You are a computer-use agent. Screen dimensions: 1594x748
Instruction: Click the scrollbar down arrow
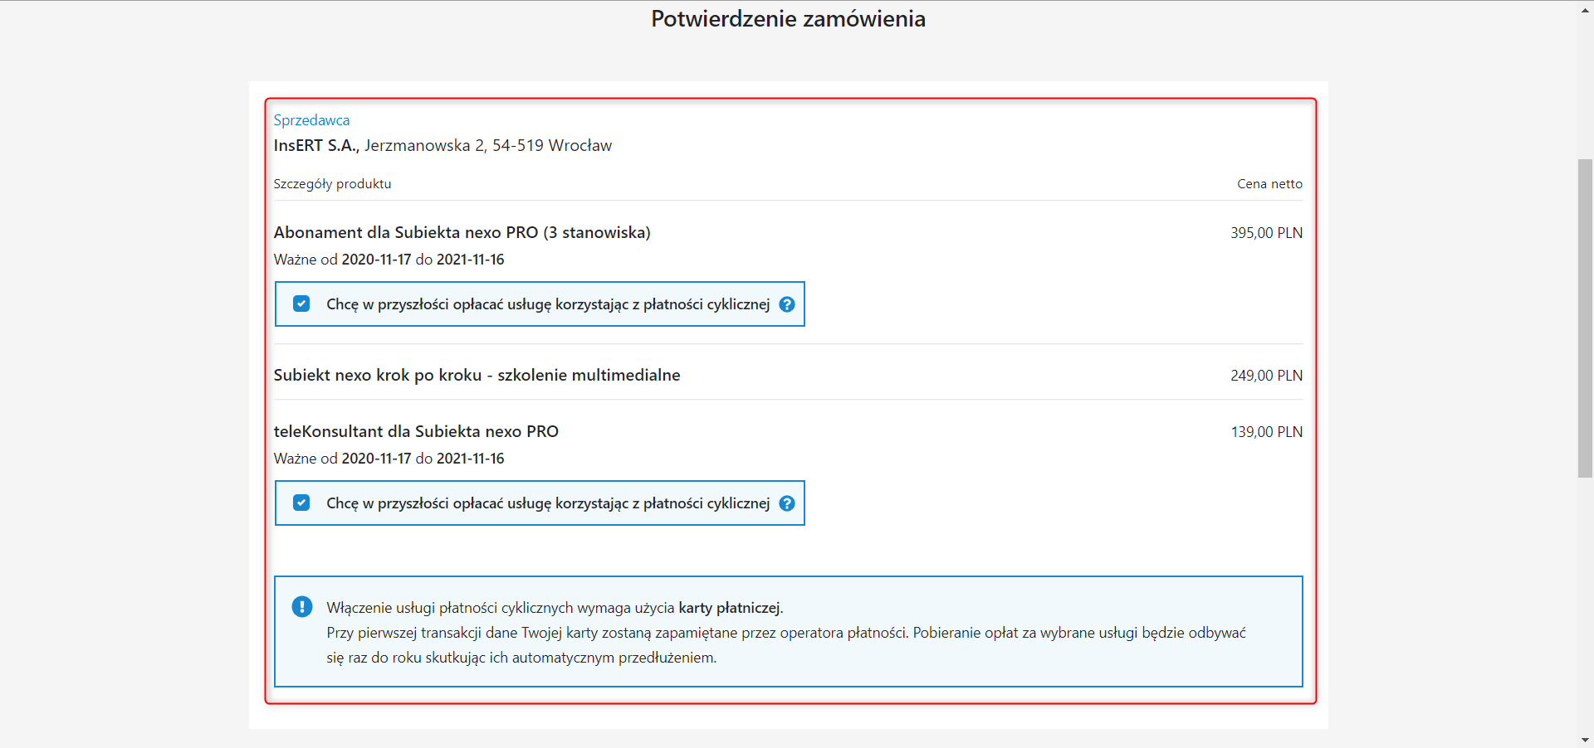tap(1586, 740)
